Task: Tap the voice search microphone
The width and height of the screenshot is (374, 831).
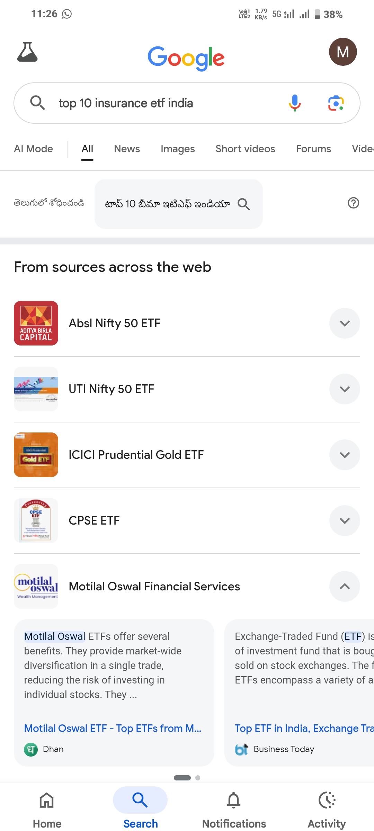Action: coord(295,103)
